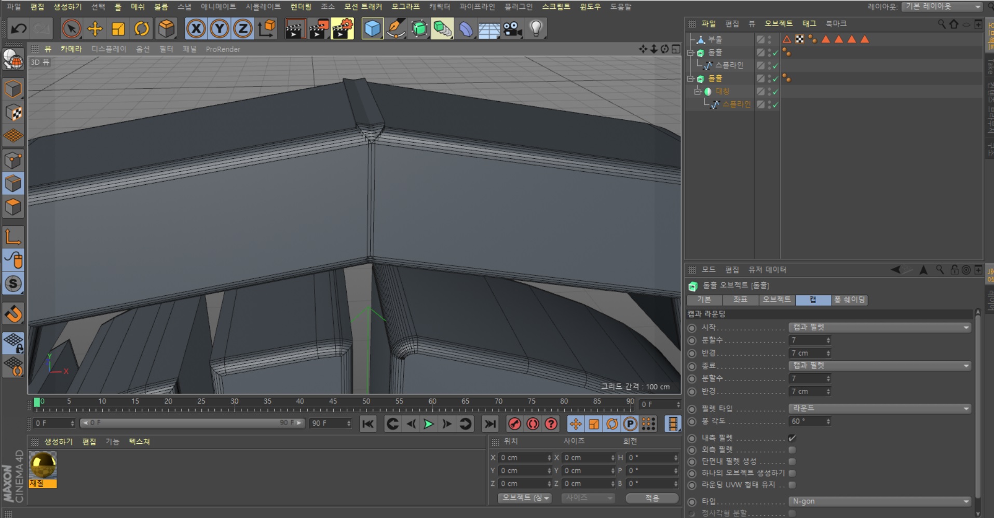Toggle the 내측 필렛 checkbox
Image resolution: width=994 pixels, height=518 pixels.
(792, 438)
